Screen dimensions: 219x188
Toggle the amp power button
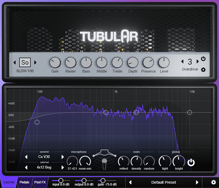click(203, 59)
